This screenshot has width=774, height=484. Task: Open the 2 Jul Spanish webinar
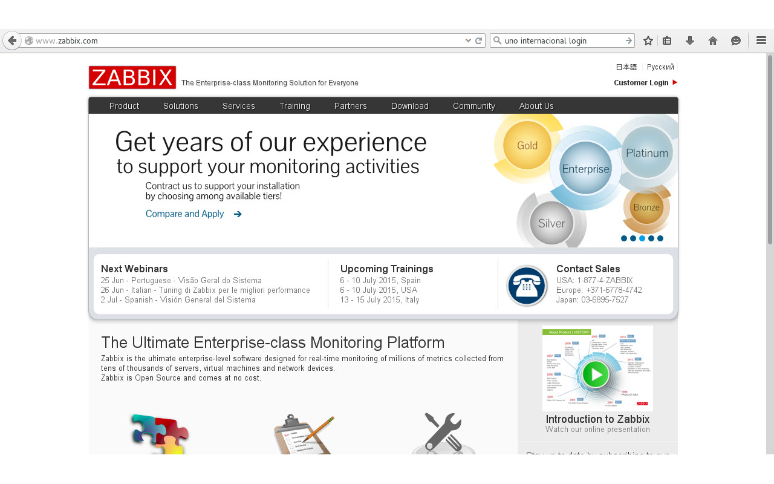click(178, 300)
